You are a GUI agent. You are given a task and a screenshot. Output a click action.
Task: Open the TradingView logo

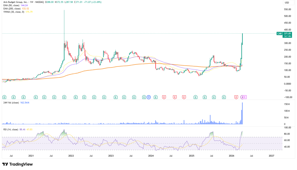click(x=17, y=164)
